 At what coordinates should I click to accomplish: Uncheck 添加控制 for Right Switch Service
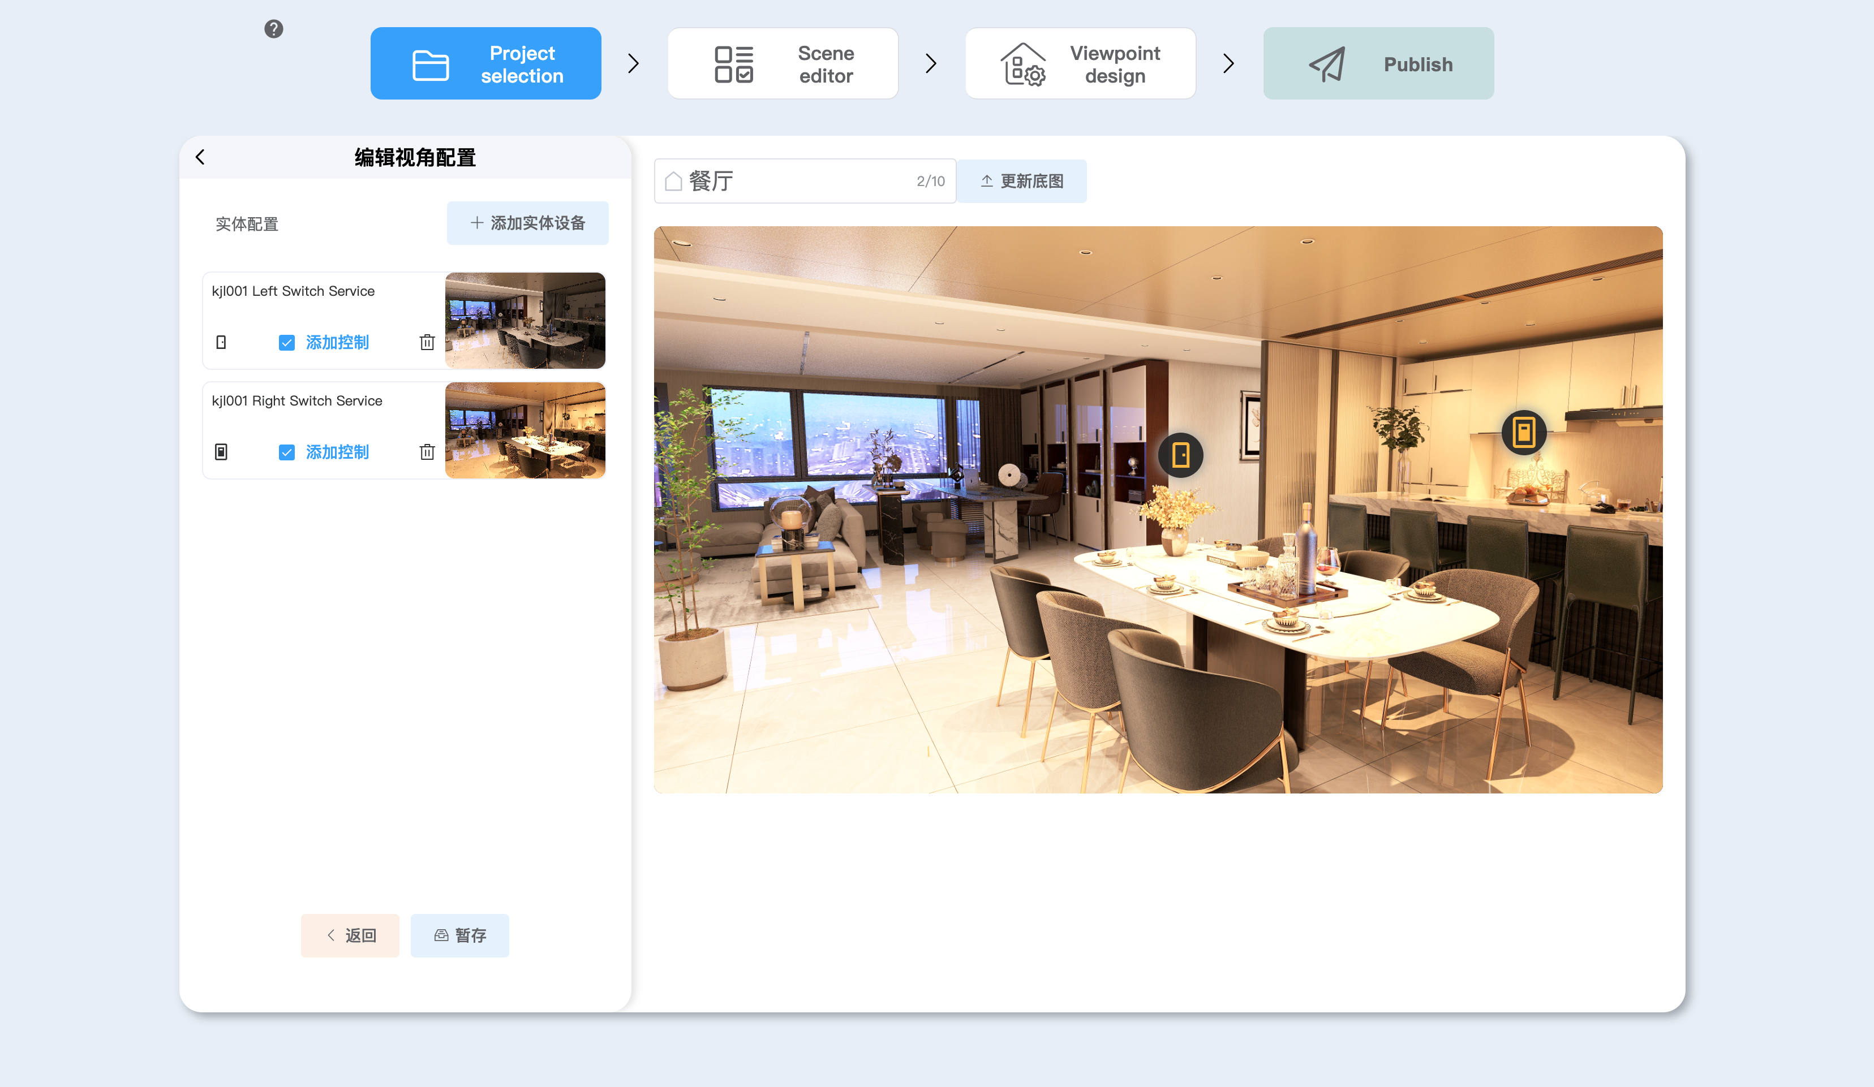pyautogui.click(x=286, y=452)
